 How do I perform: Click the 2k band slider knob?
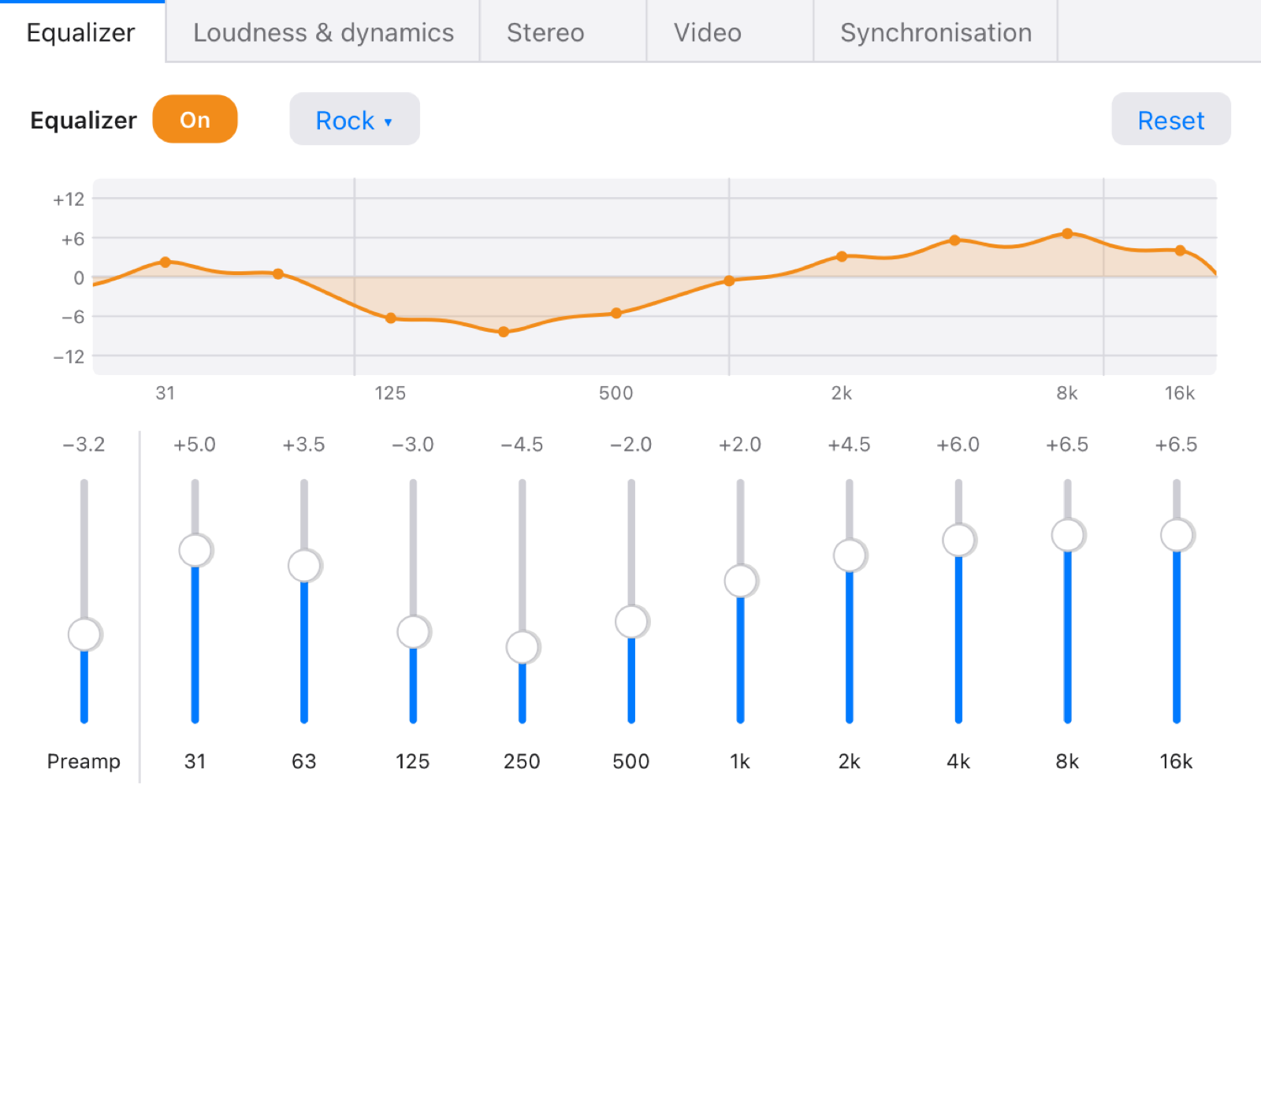(850, 555)
